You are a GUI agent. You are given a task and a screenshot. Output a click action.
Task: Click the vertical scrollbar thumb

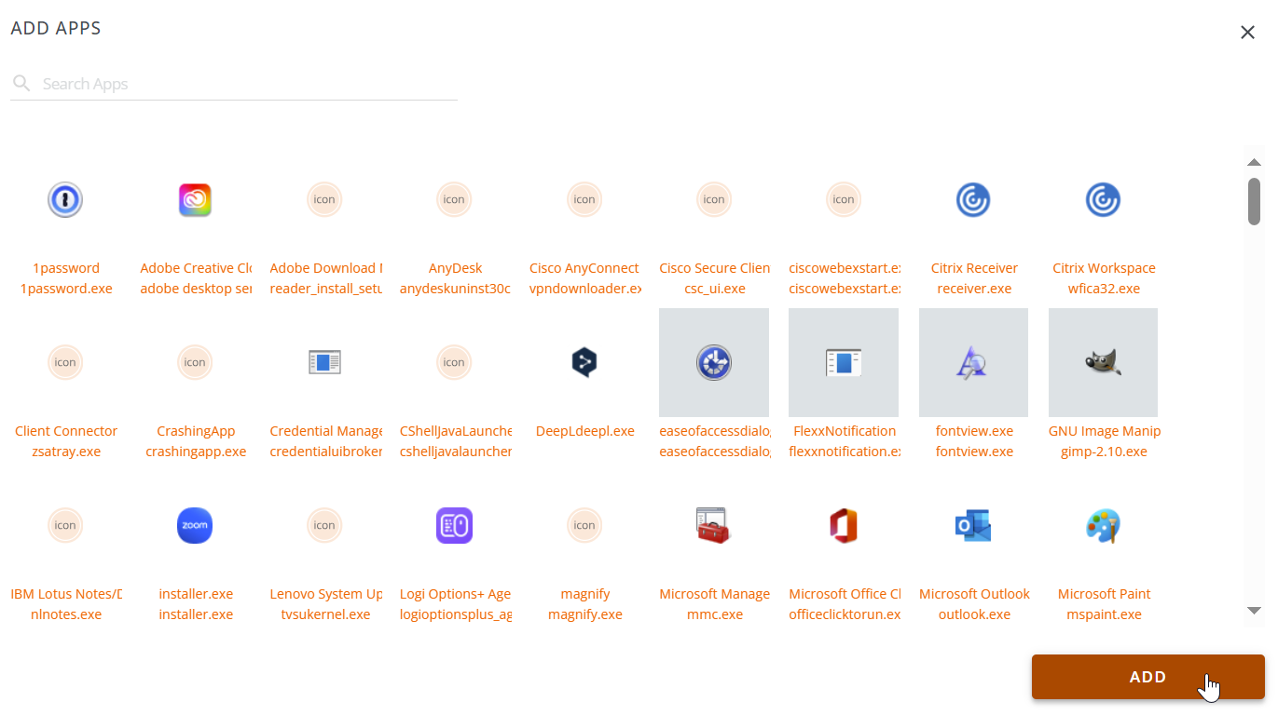[1255, 201]
